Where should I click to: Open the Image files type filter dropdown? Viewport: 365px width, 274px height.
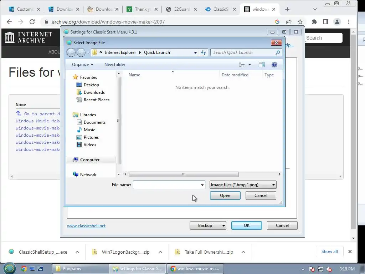click(243, 185)
